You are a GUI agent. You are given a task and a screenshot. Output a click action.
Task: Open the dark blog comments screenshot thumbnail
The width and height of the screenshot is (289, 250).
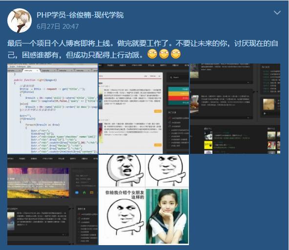pyautogui.click(x=235, y=108)
